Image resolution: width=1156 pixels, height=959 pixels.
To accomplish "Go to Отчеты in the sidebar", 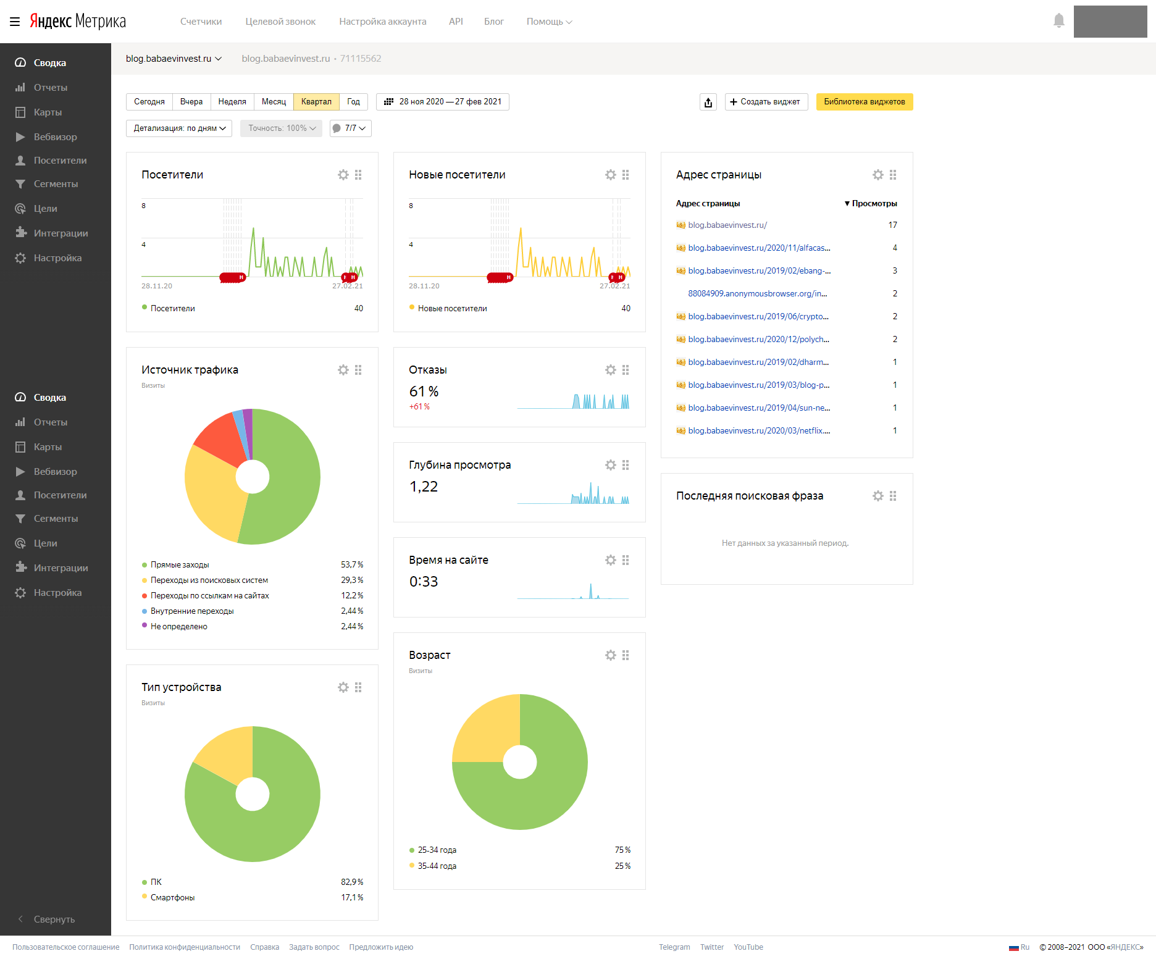I will (x=51, y=88).
